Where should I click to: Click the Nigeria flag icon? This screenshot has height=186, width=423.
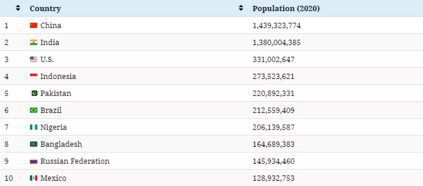pos(33,128)
